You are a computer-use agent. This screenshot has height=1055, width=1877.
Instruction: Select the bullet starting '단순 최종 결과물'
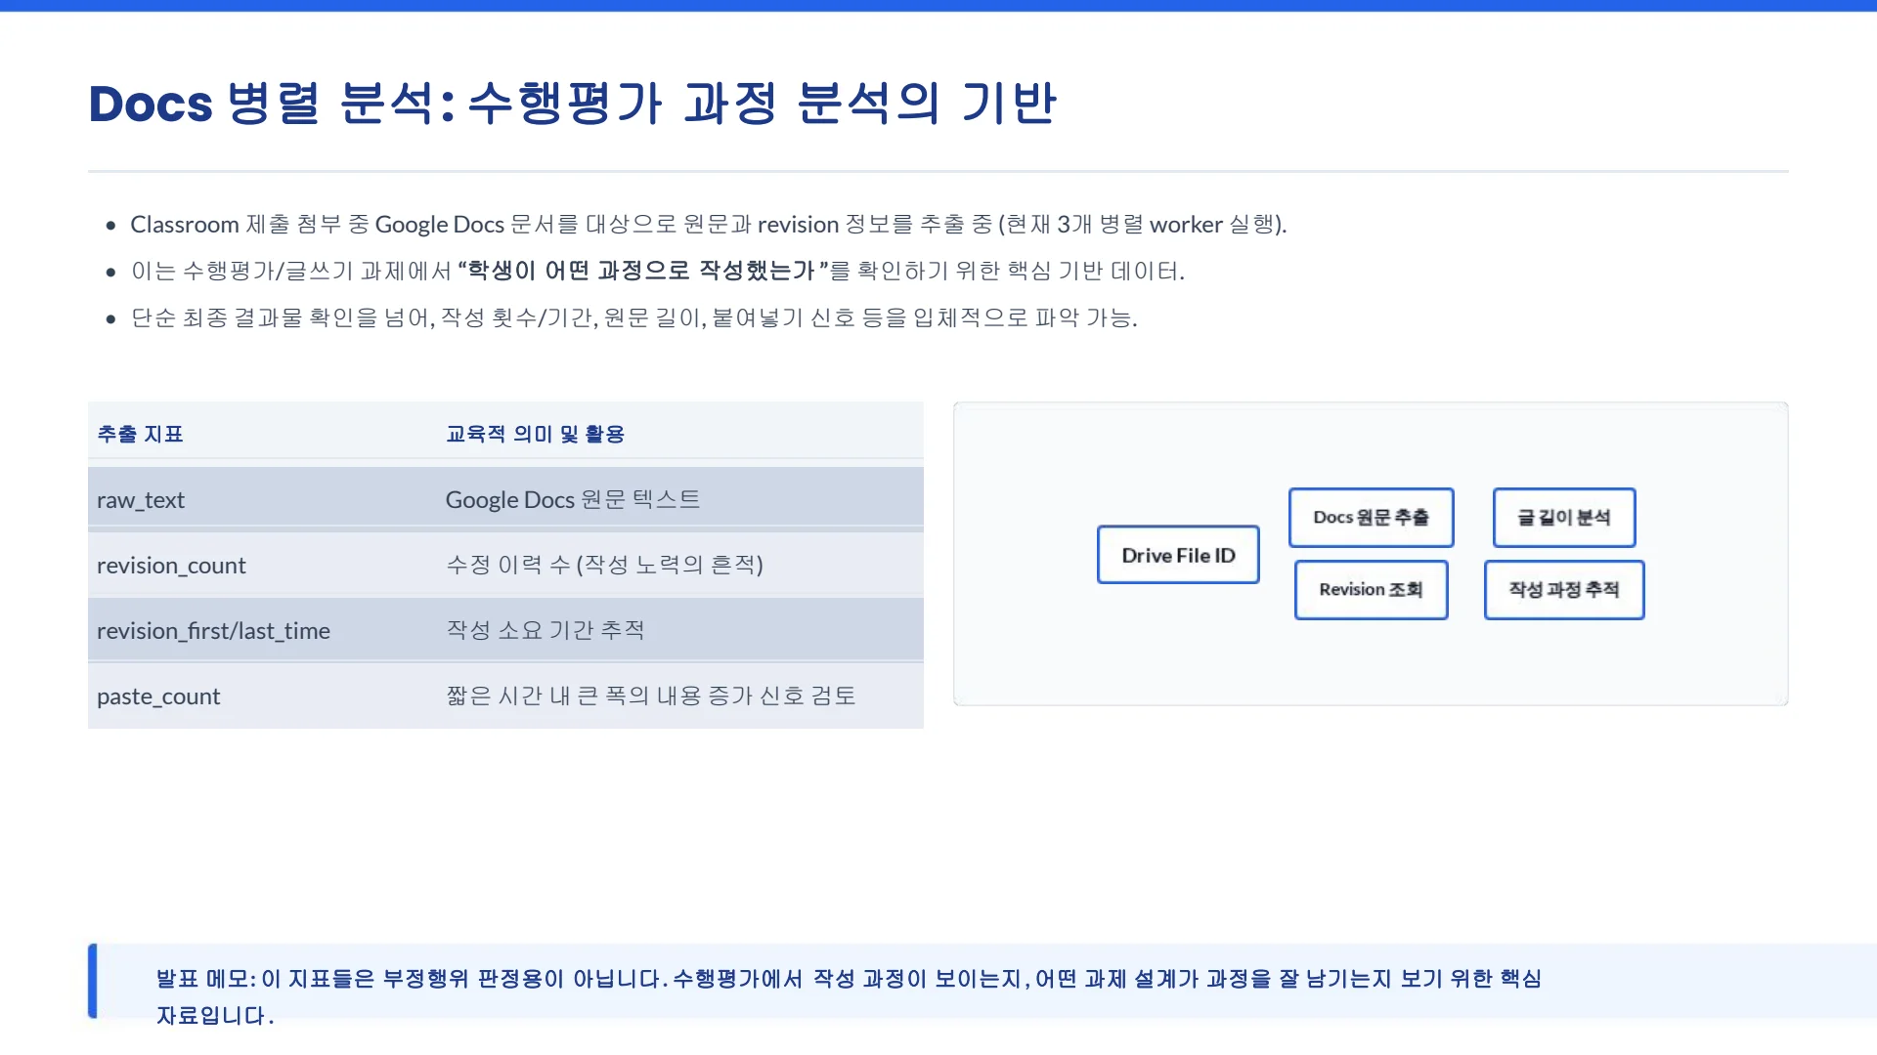point(633,317)
